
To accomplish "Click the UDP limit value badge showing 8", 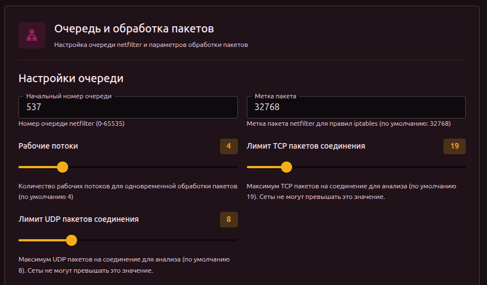I will [228, 220].
